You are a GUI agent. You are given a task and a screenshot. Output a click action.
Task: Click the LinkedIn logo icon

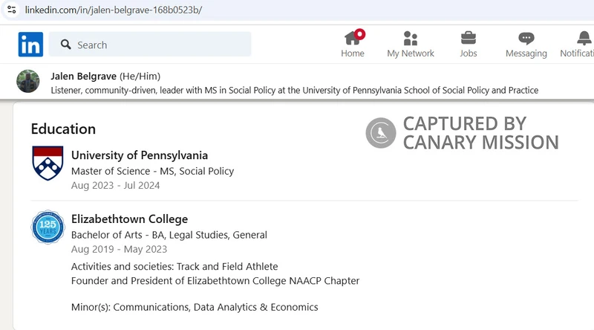(x=30, y=45)
